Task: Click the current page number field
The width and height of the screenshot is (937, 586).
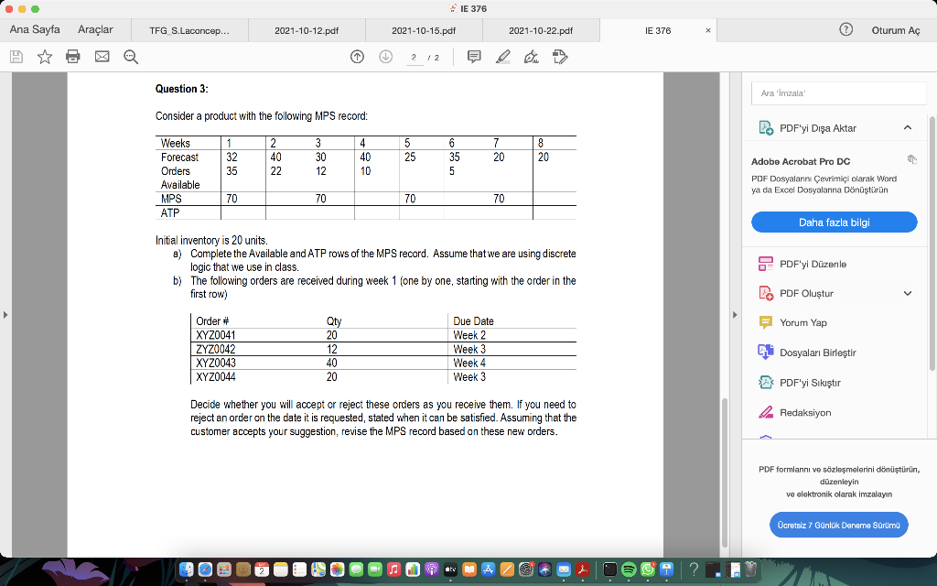Action: pos(415,58)
